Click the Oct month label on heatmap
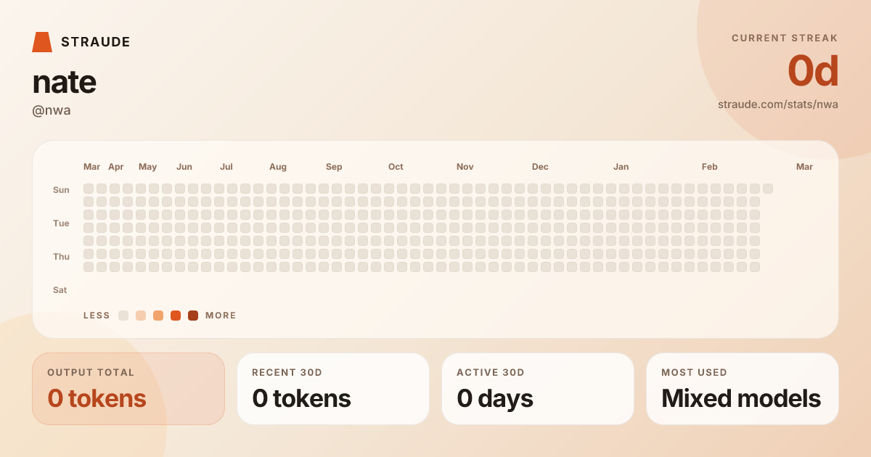The height and width of the screenshot is (457, 871). 396,167
